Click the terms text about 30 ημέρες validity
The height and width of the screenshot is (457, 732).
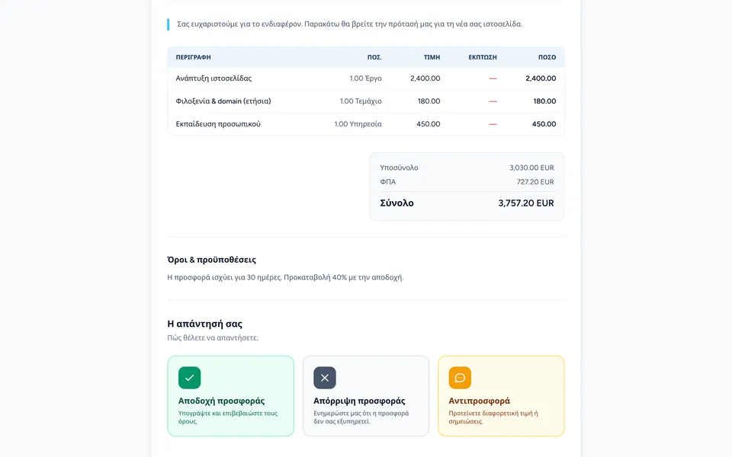point(285,277)
